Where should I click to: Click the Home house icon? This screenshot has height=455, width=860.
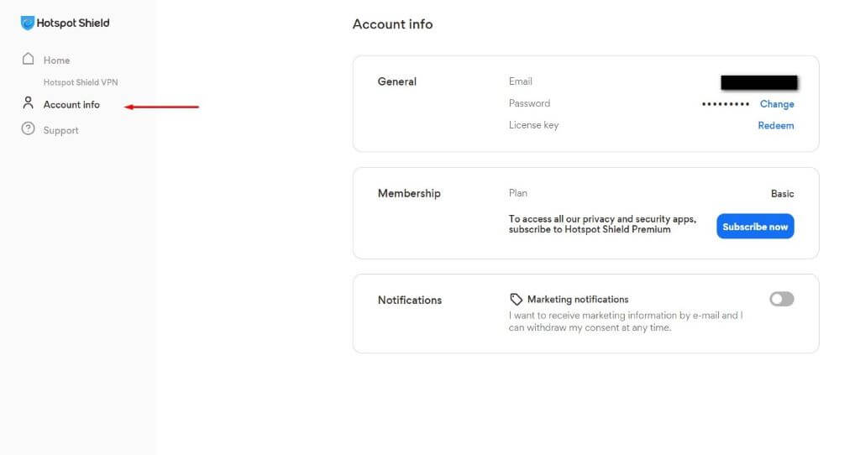click(29, 60)
